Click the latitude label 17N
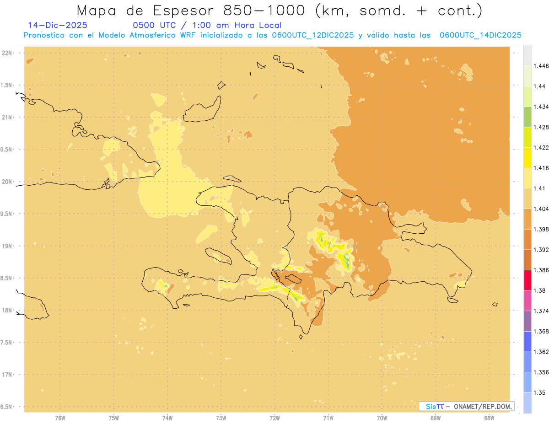The image size is (549, 424). pyautogui.click(x=8, y=375)
